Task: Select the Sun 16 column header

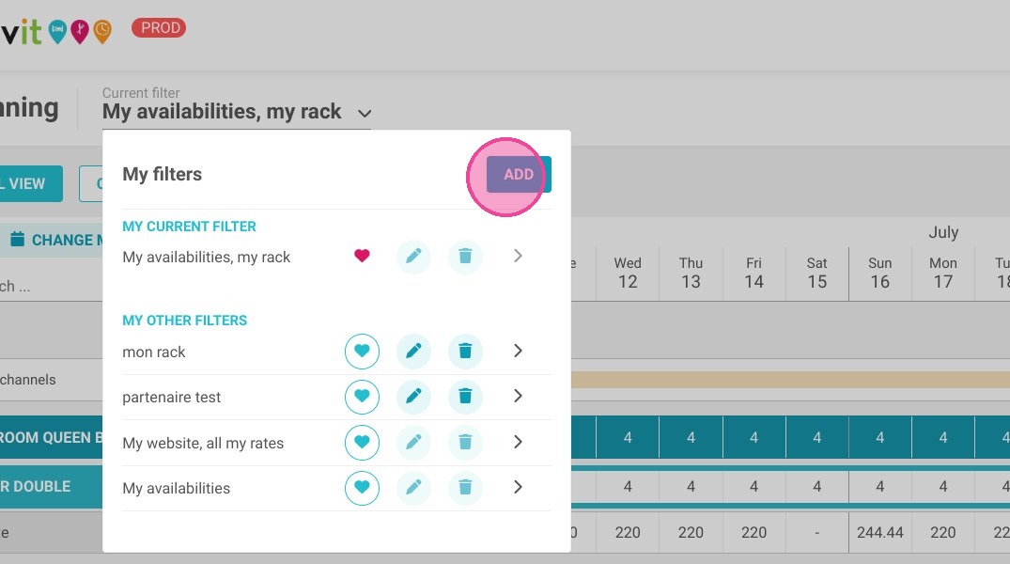Action: coord(880,273)
